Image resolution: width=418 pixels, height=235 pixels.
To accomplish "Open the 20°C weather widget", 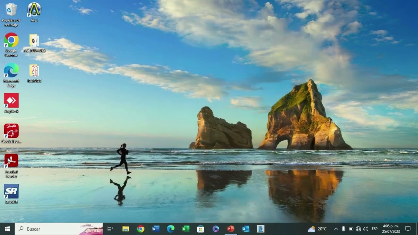I will tap(317, 229).
